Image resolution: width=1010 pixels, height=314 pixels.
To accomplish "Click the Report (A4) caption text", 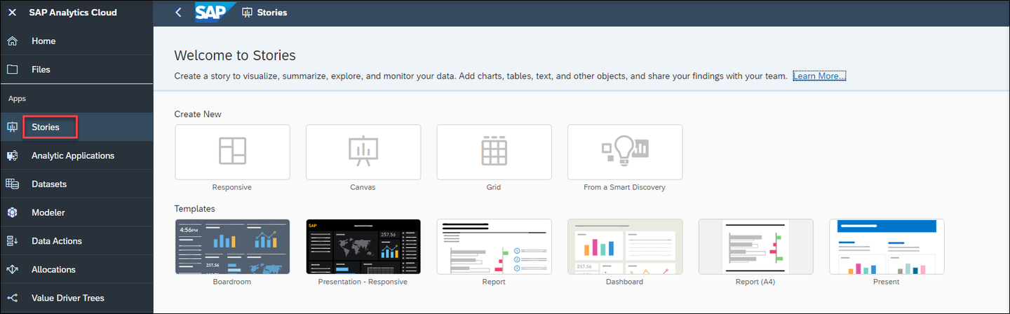I will pyautogui.click(x=755, y=282).
